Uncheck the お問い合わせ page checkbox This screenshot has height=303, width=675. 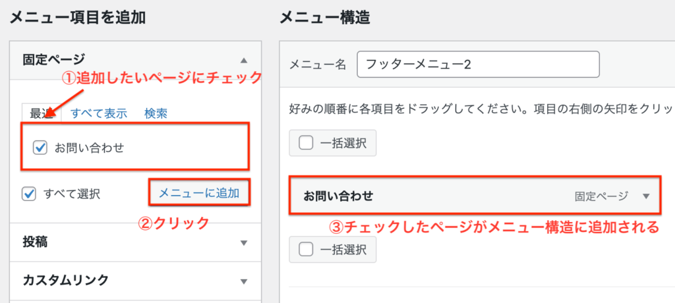(x=40, y=148)
